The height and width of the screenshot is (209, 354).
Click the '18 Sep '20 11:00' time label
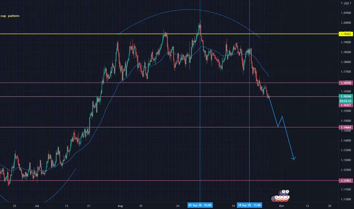(249, 205)
